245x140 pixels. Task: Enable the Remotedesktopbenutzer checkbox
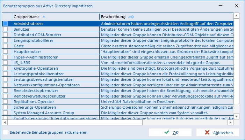point(6,91)
